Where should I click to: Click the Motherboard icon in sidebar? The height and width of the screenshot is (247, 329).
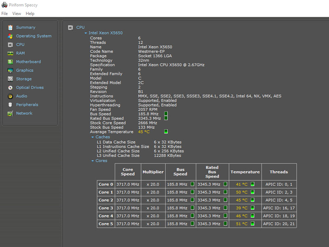tap(10, 62)
